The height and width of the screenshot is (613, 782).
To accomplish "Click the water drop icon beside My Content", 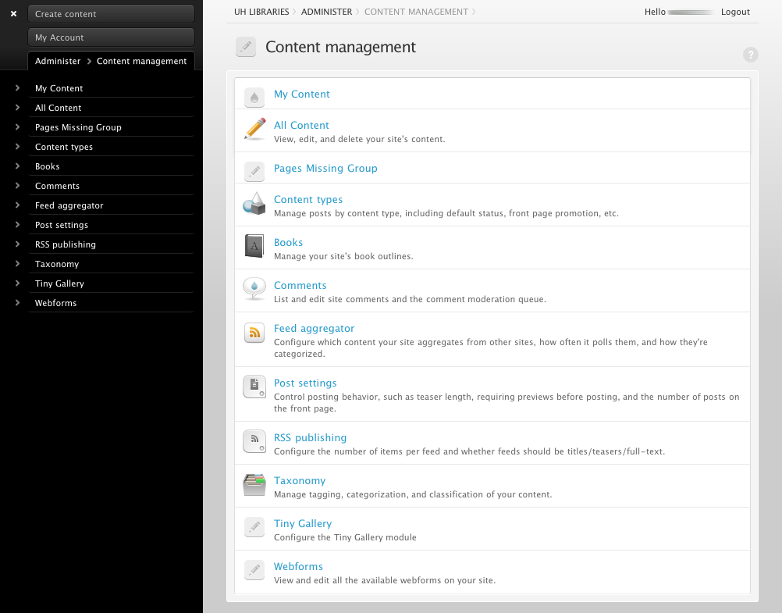I will 254,98.
